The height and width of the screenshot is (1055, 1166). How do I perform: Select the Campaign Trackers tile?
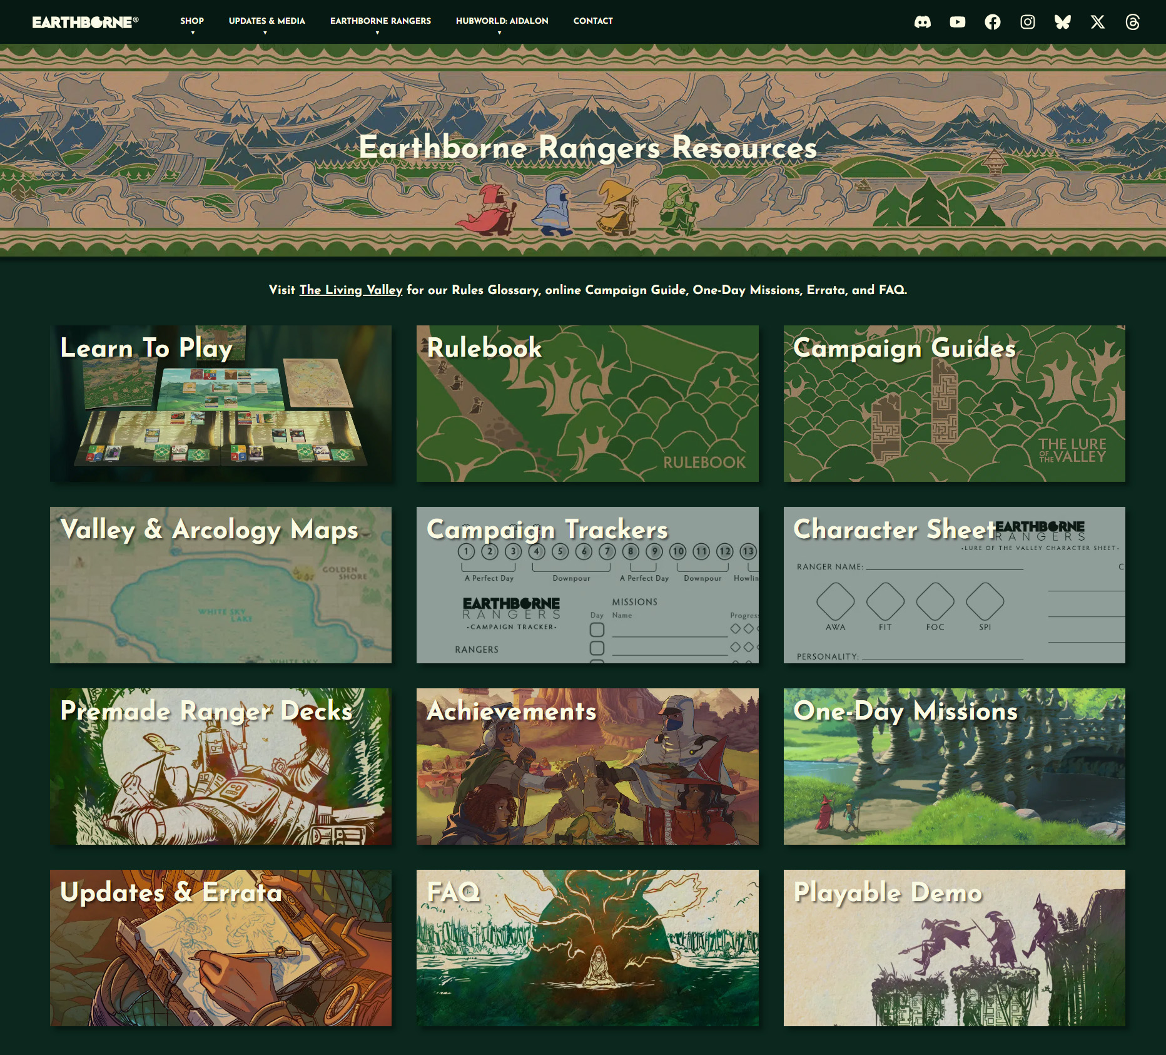point(587,586)
